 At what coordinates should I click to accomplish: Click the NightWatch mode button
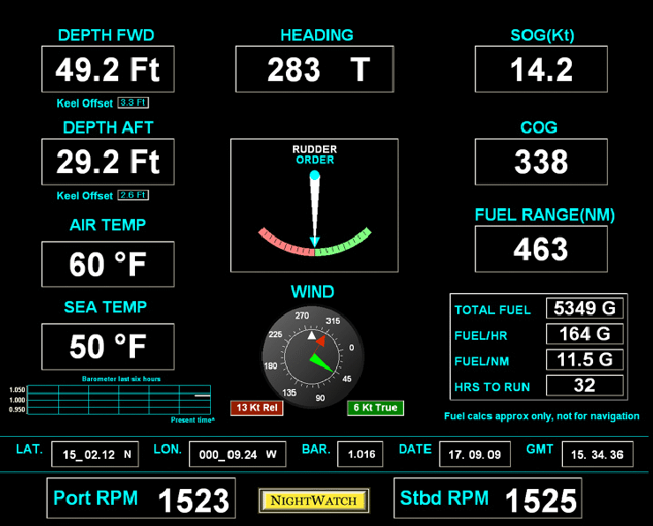coord(314,500)
